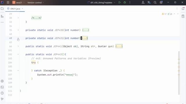
Task: Start debugging with the bug icon
Action: click(125, 2)
